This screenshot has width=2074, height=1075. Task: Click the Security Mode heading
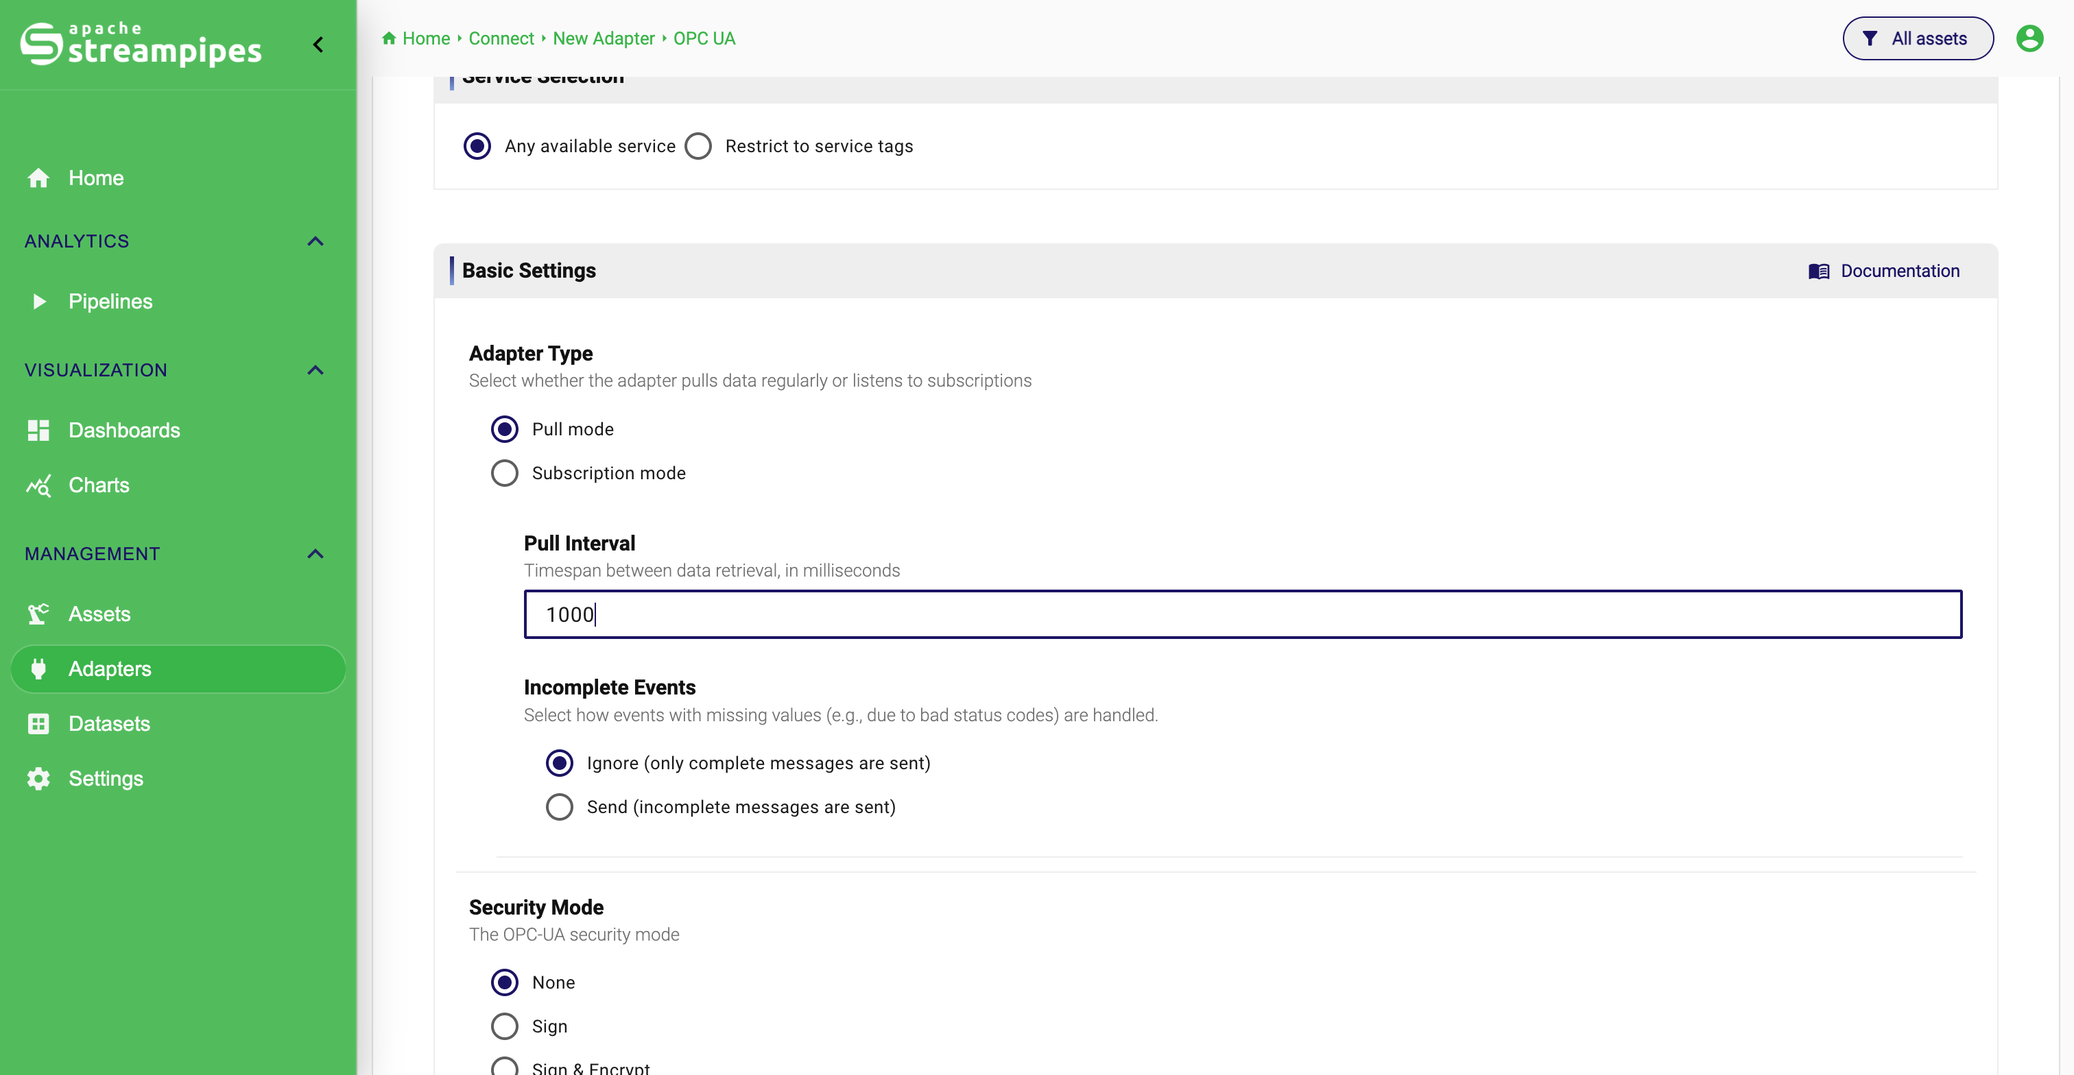pos(536,908)
